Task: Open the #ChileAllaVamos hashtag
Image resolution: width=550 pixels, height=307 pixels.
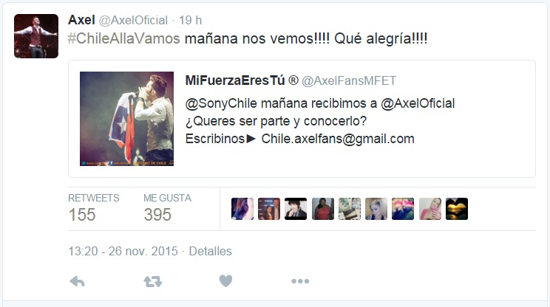Action: [x=123, y=38]
